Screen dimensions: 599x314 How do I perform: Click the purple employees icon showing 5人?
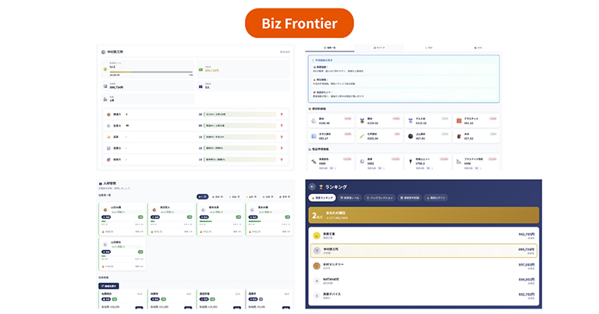[x=200, y=86]
